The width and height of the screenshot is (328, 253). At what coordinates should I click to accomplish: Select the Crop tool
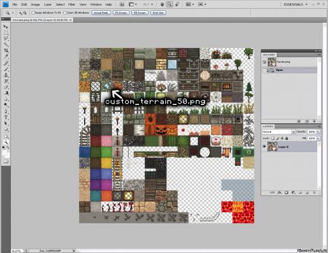coord(6,51)
